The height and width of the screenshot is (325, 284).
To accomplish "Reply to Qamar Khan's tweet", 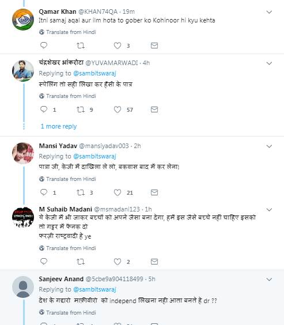I will coord(44,45).
